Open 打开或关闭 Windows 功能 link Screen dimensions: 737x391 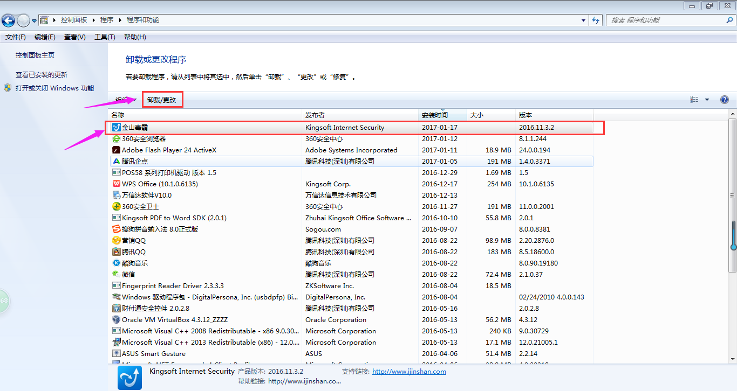coord(54,88)
